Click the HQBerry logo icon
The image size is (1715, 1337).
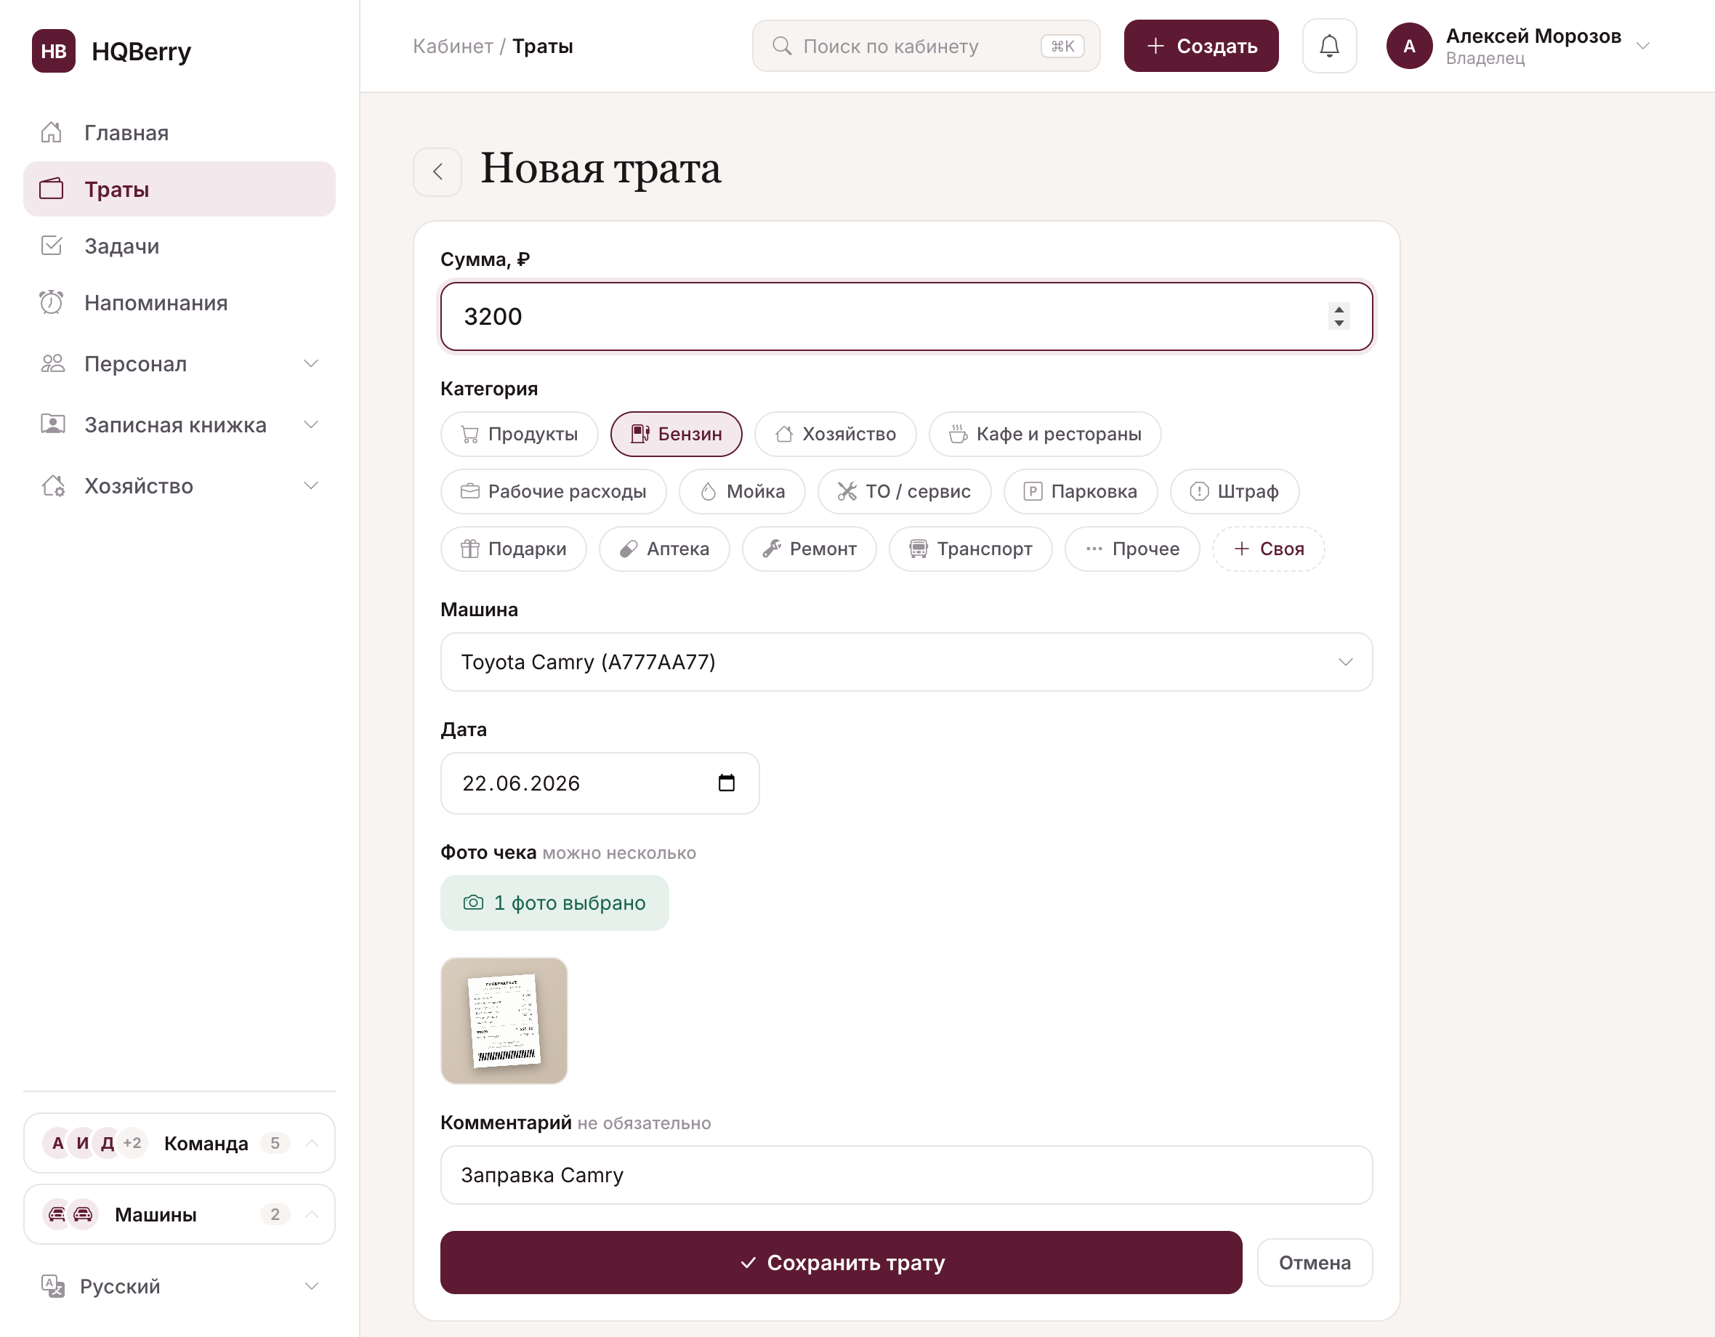pos(53,51)
